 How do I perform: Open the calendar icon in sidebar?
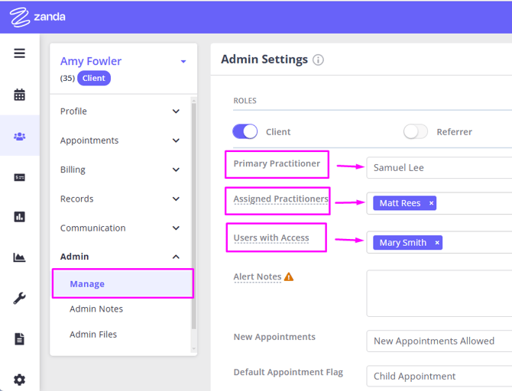tap(19, 95)
